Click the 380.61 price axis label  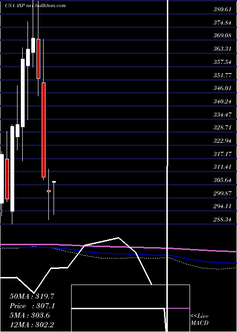(222, 9)
